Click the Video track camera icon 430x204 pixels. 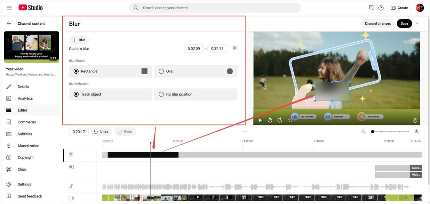(x=70, y=198)
